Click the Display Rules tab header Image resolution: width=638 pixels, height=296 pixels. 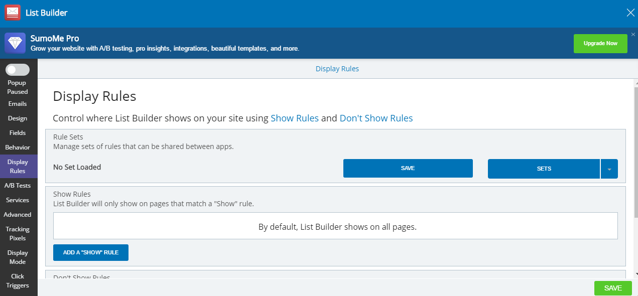coord(337,69)
